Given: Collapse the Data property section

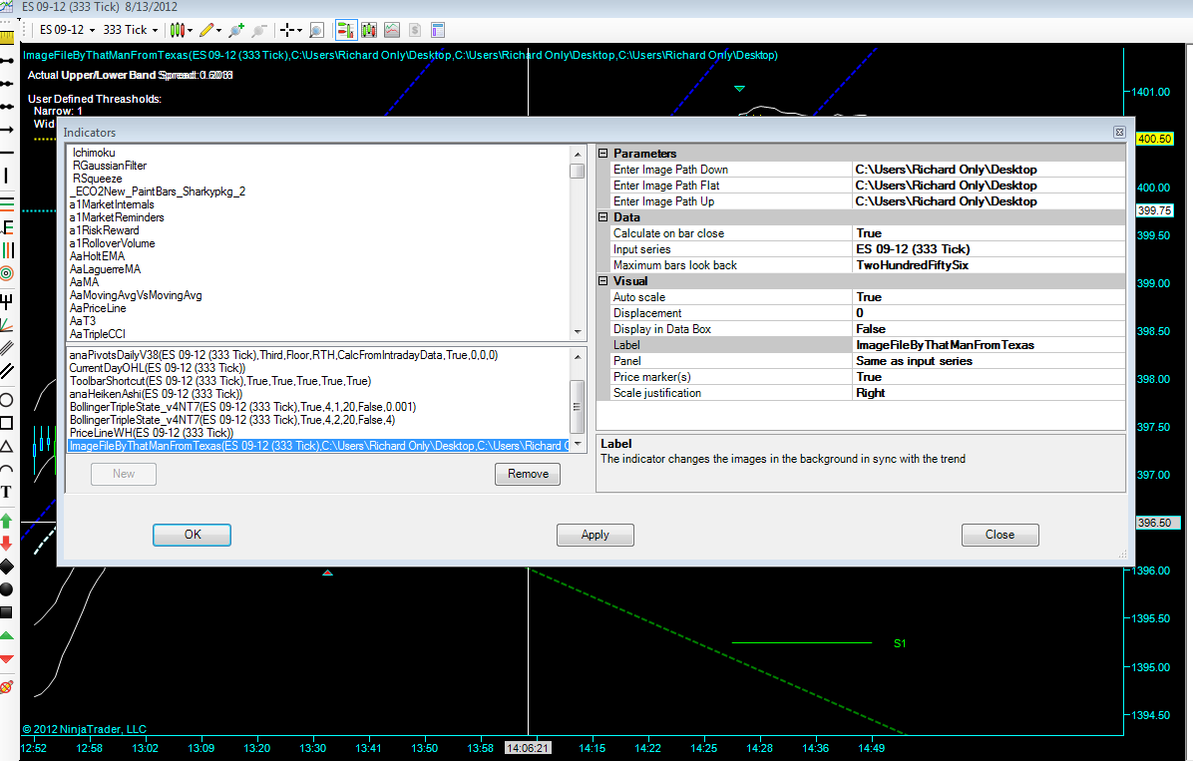Looking at the screenshot, I should pos(603,216).
